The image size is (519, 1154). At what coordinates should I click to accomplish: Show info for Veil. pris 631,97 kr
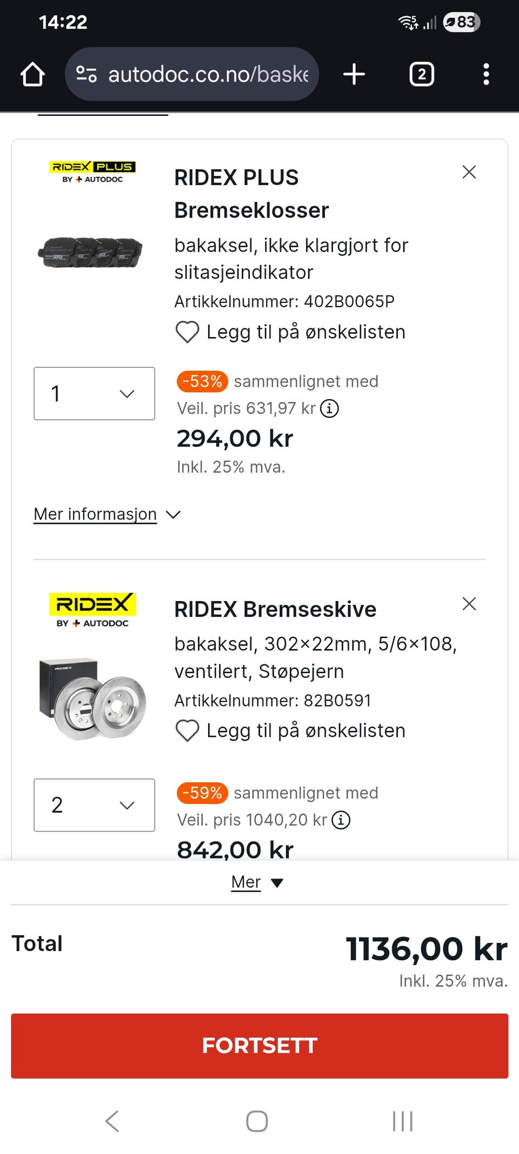330,408
